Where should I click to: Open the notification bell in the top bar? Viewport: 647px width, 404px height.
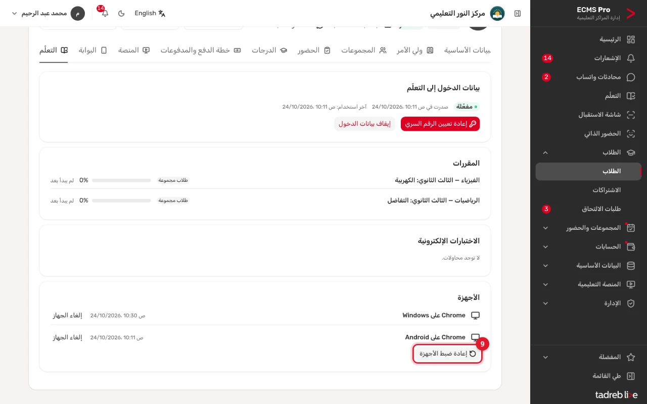[x=105, y=14]
